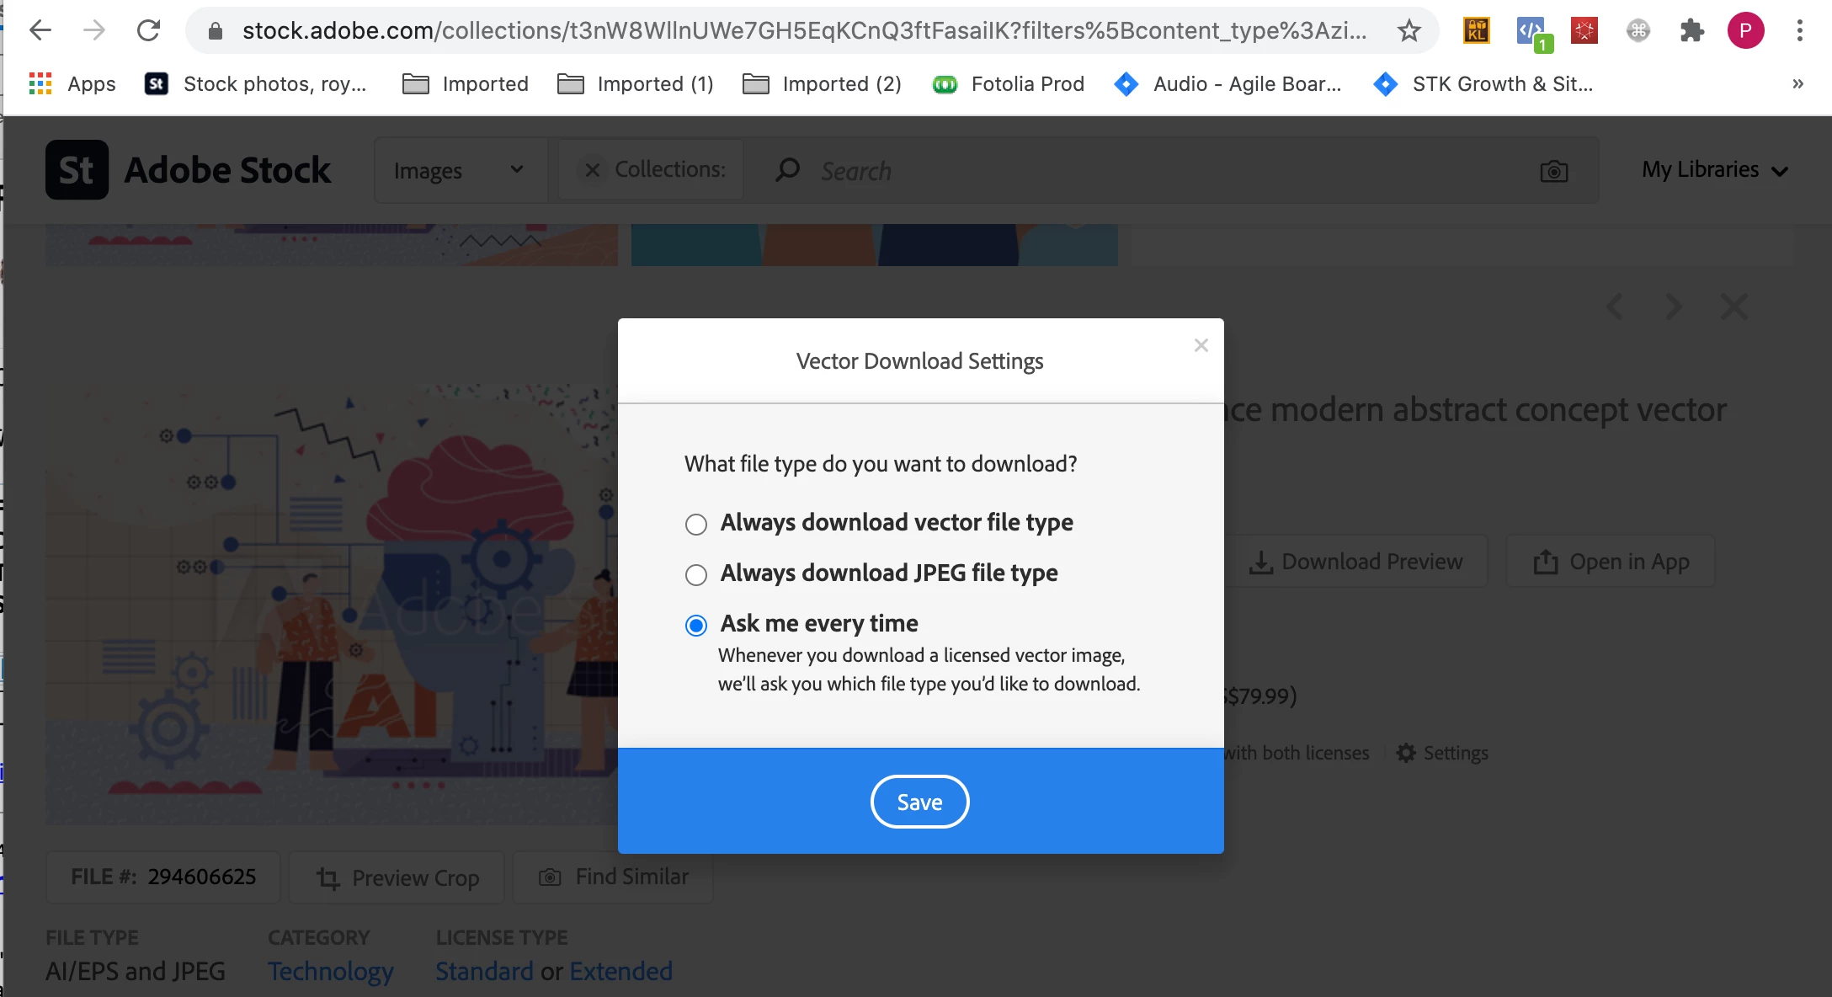The height and width of the screenshot is (997, 1832).
Task: Click the search magnifier icon
Action: pyautogui.click(x=787, y=170)
